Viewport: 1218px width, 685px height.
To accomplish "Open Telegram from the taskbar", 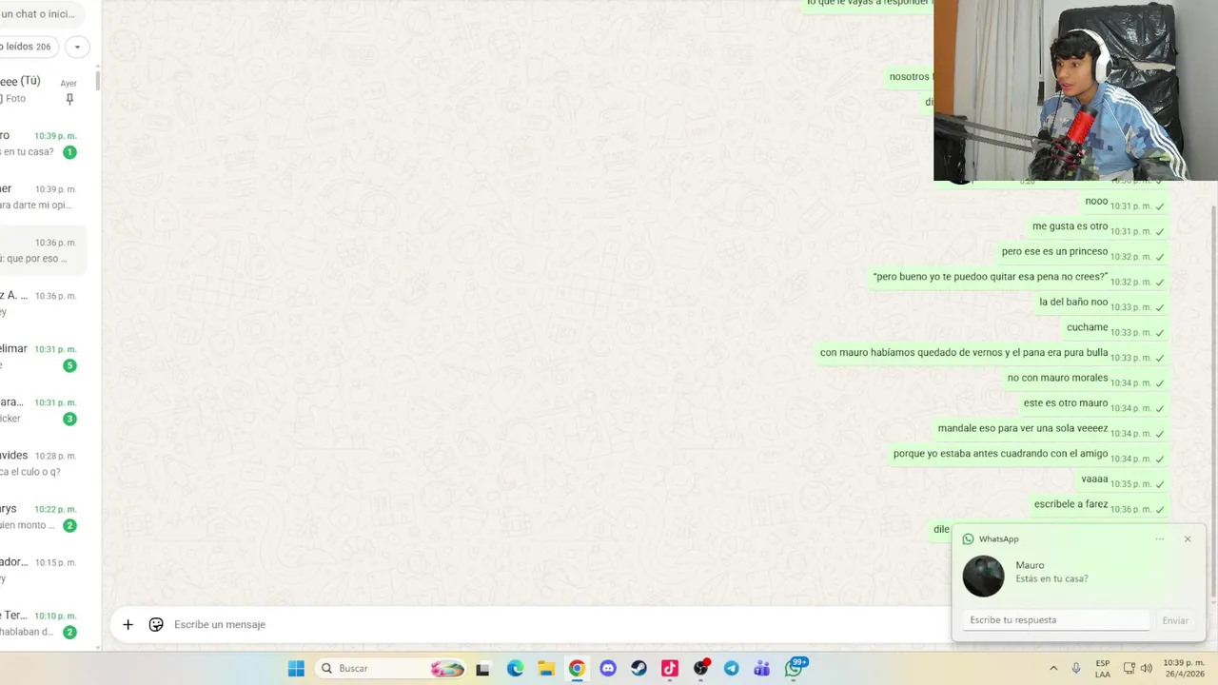I will point(731,669).
